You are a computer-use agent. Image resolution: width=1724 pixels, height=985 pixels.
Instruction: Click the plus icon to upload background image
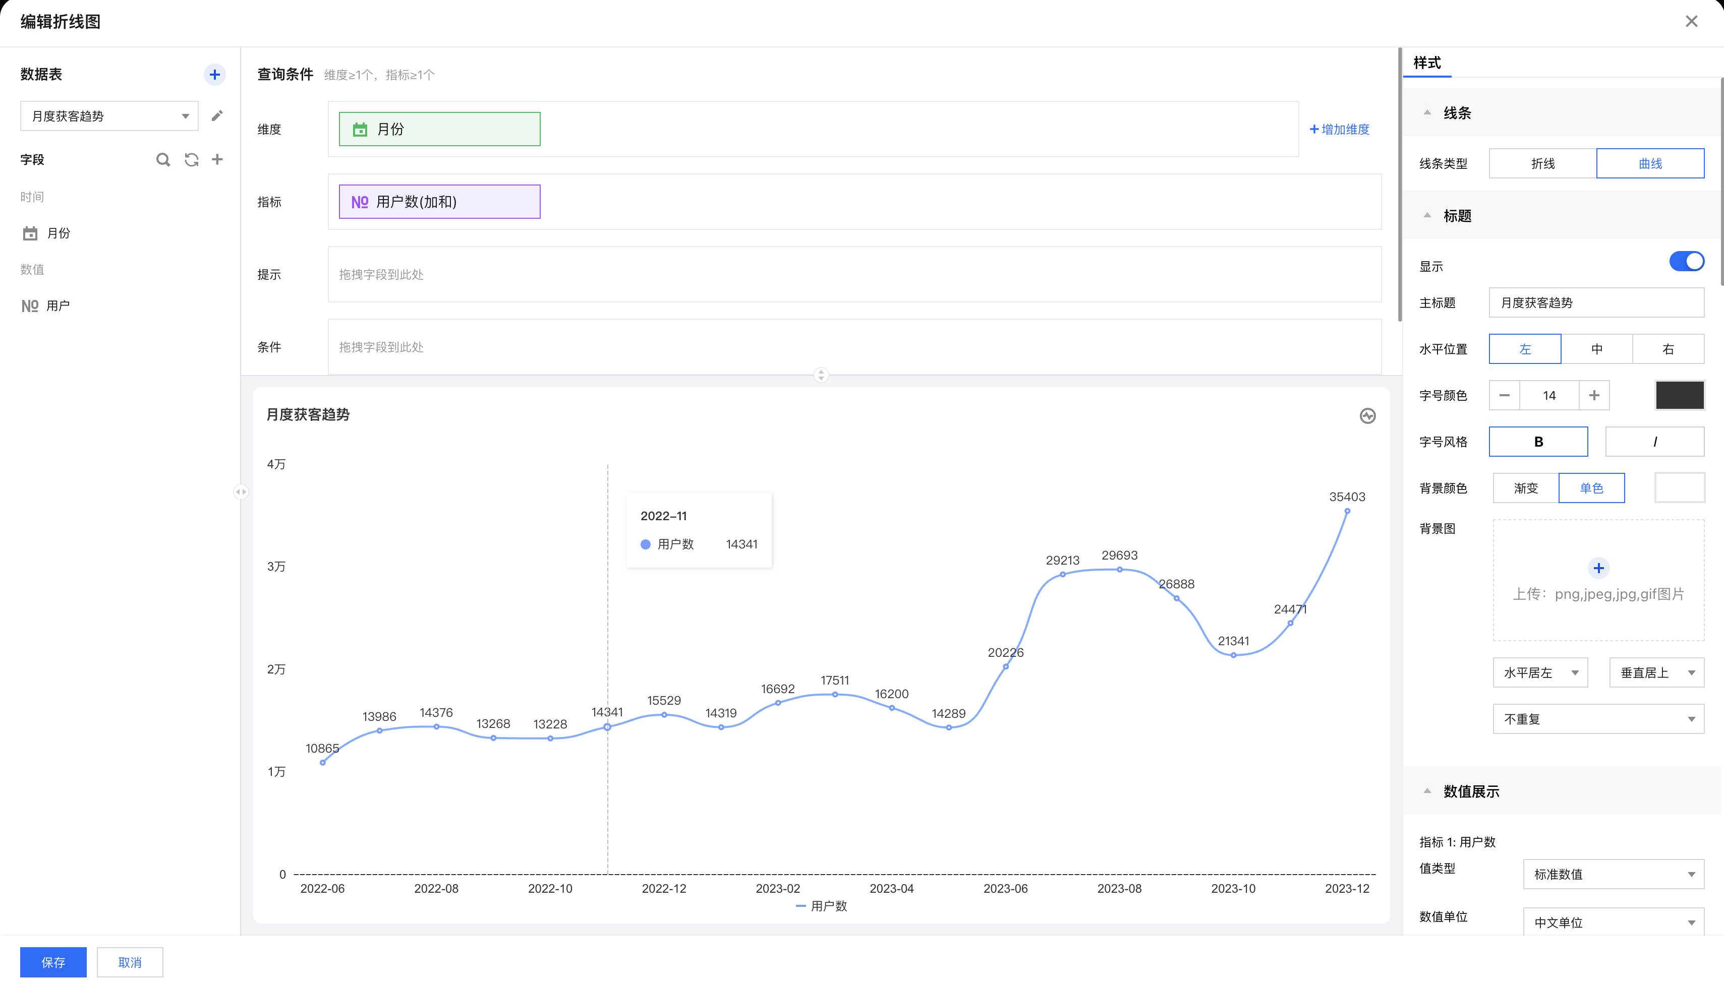pos(1598,568)
